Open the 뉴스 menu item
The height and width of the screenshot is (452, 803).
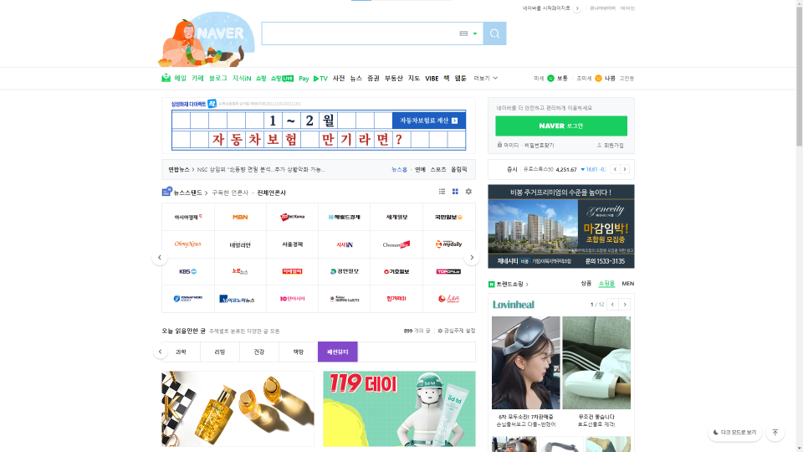(356, 79)
